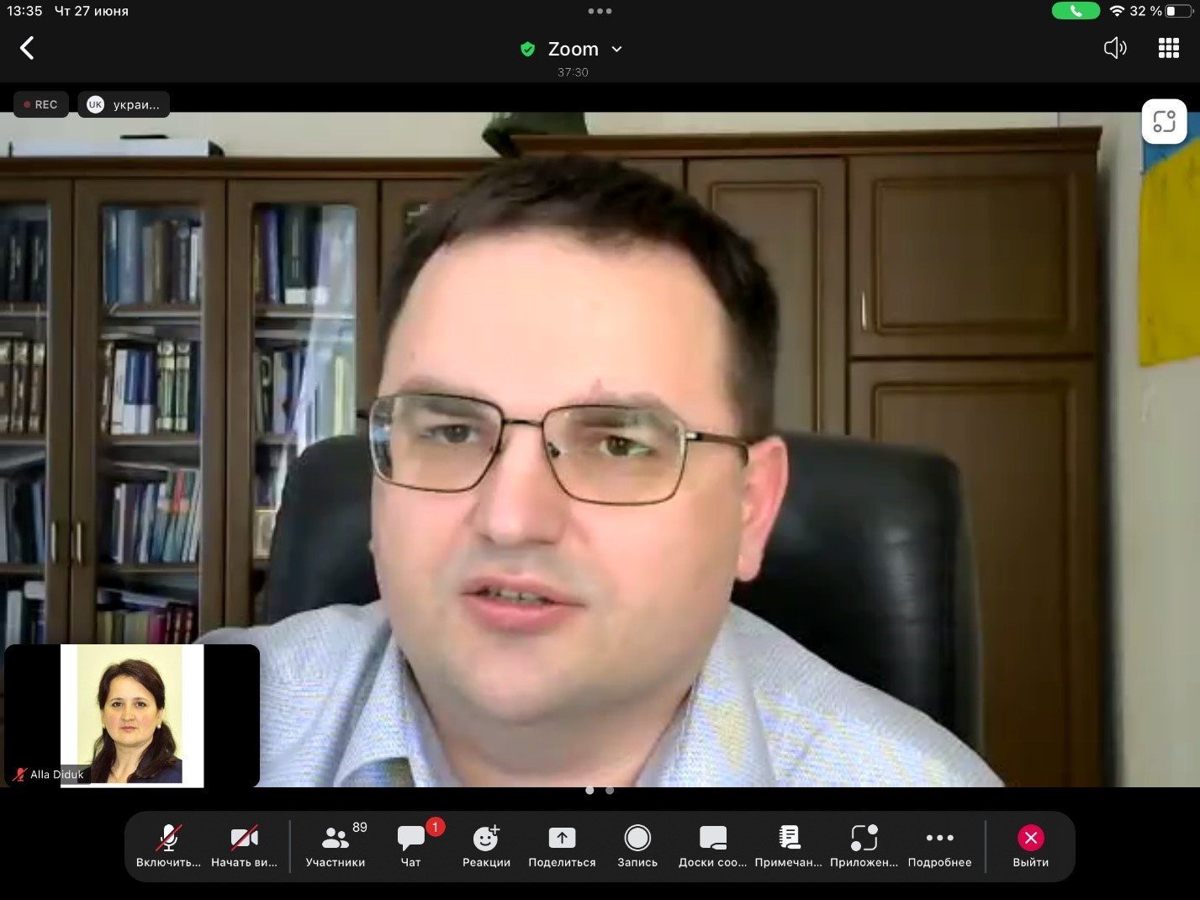Tap the Wi-Fi status icon
The image size is (1200, 900).
coord(1117,11)
